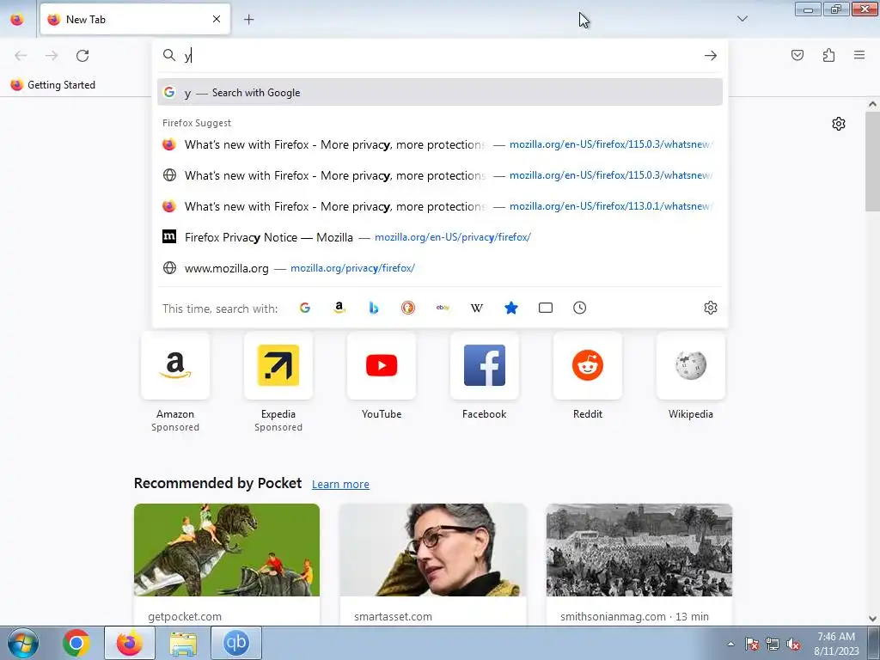Search open tabs icon
This screenshot has height=660, width=880.
[x=546, y=308]
